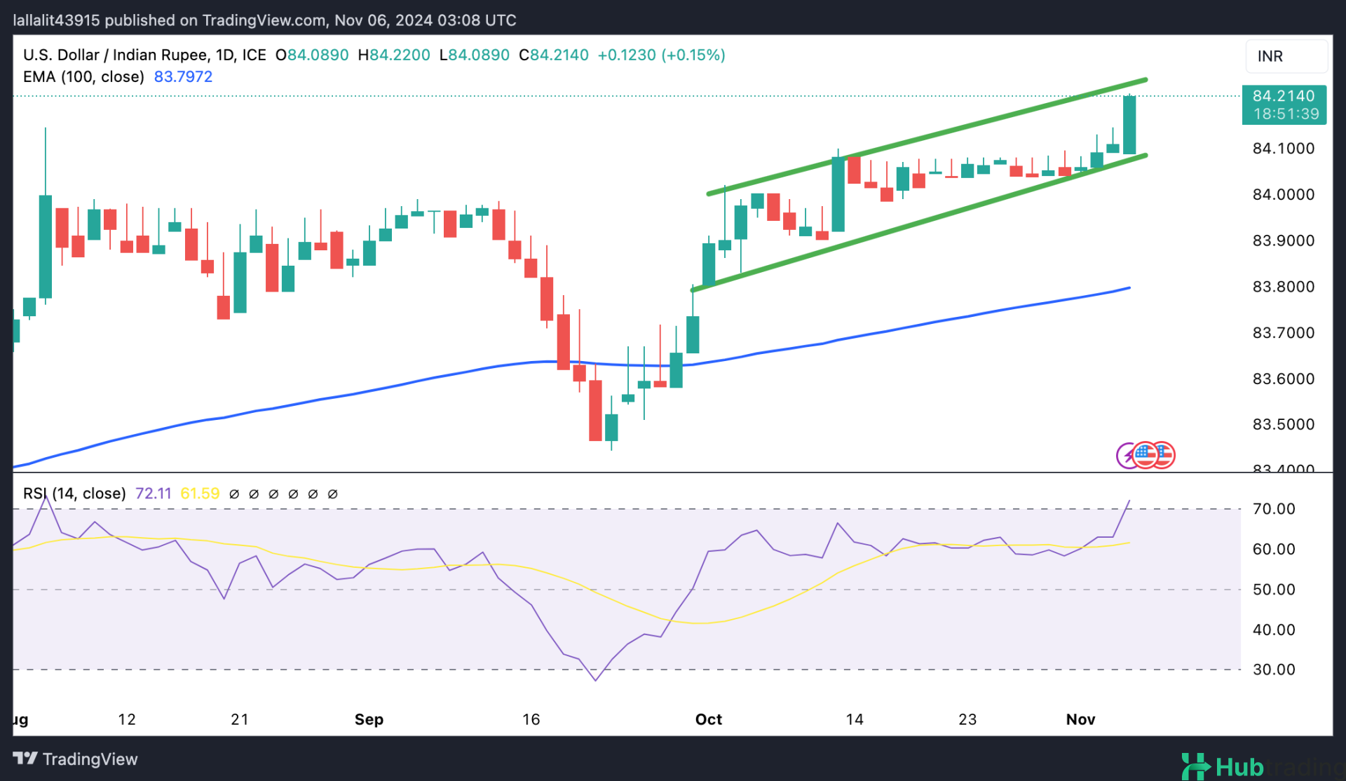Click the rightmost US flag event icon
1346x781 pixels.
tap(1166, 455)
